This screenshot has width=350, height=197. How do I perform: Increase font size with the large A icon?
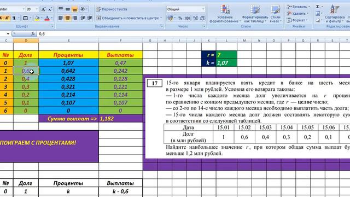click(43, 9)
